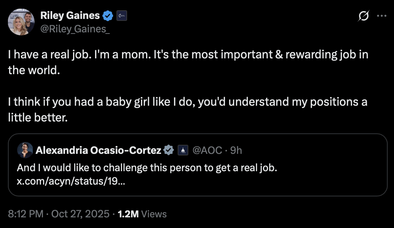This screenshot has height=228, width=394.
Task: Open the affiliation badge next to Riley Gaines
Action: coord(121,16)
